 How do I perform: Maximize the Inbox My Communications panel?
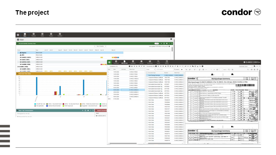tap(93, 110)
